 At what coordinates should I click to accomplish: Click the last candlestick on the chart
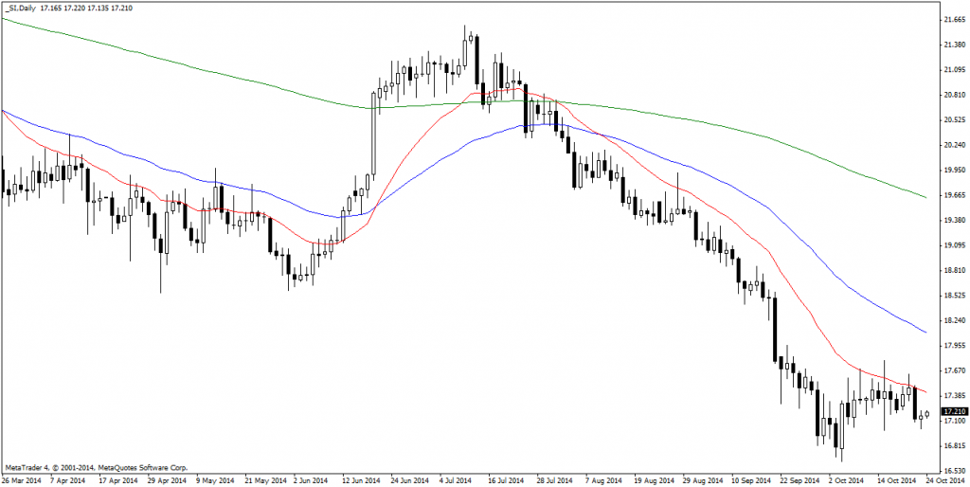click(926, 414)
